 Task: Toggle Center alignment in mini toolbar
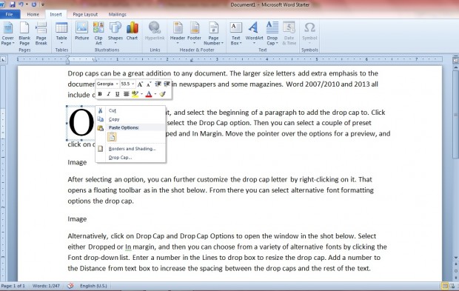point(126,94)
